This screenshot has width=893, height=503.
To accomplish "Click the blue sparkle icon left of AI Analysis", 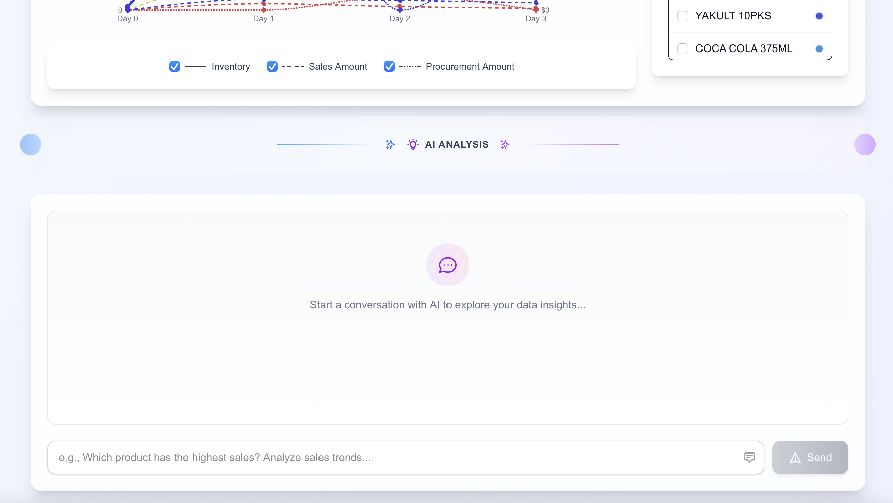I will point(390,144).
